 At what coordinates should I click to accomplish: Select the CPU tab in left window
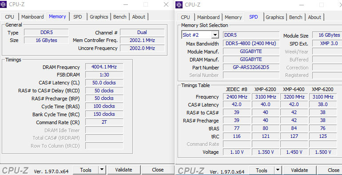(x=10, y=17)
